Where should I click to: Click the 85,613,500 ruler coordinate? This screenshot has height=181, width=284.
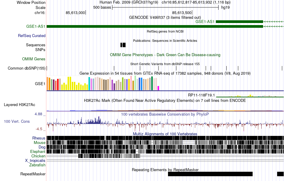(182, 13)
